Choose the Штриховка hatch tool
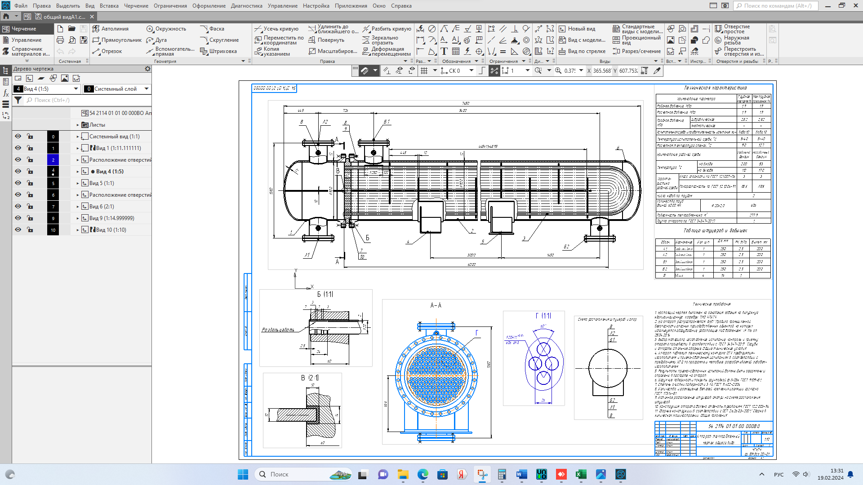The width and height of the screenshot is (863, 485). [218, 51]
